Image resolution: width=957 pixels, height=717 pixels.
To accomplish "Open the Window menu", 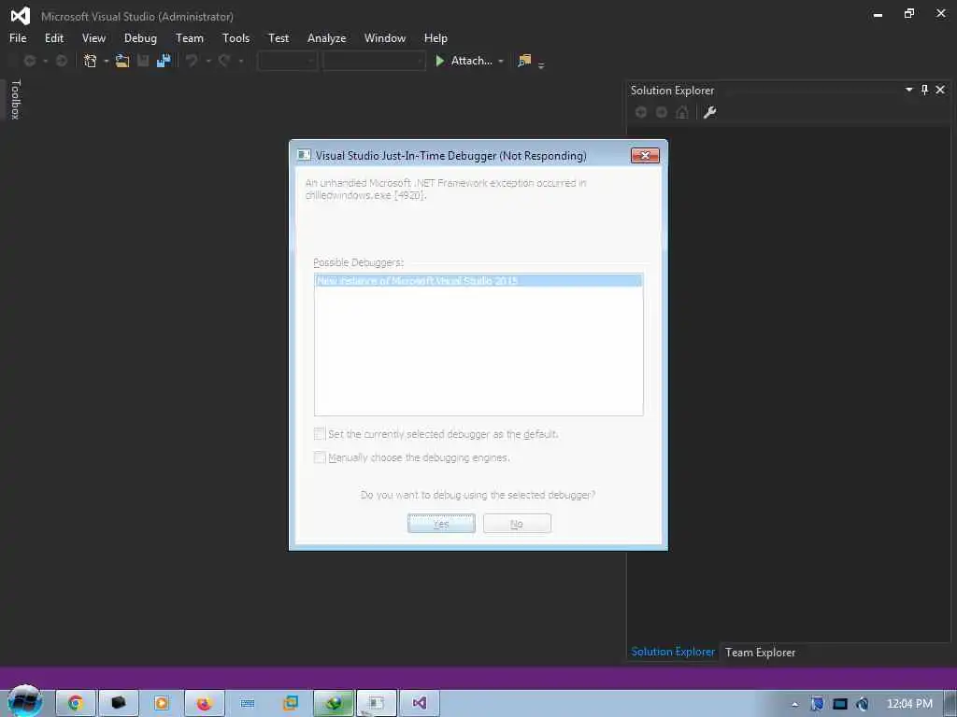I will [384, 37].
